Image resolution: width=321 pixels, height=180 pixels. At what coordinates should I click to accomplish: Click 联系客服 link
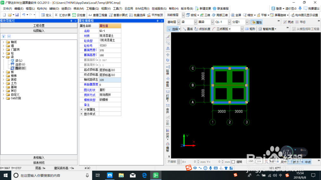tap(221, 9)
